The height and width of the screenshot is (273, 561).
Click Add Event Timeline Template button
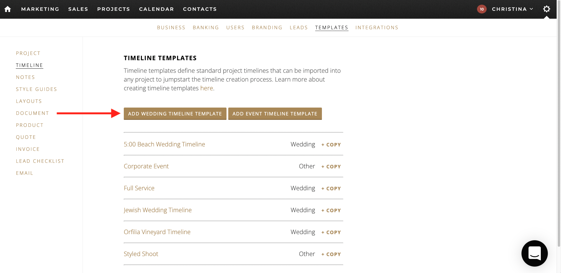275,114
